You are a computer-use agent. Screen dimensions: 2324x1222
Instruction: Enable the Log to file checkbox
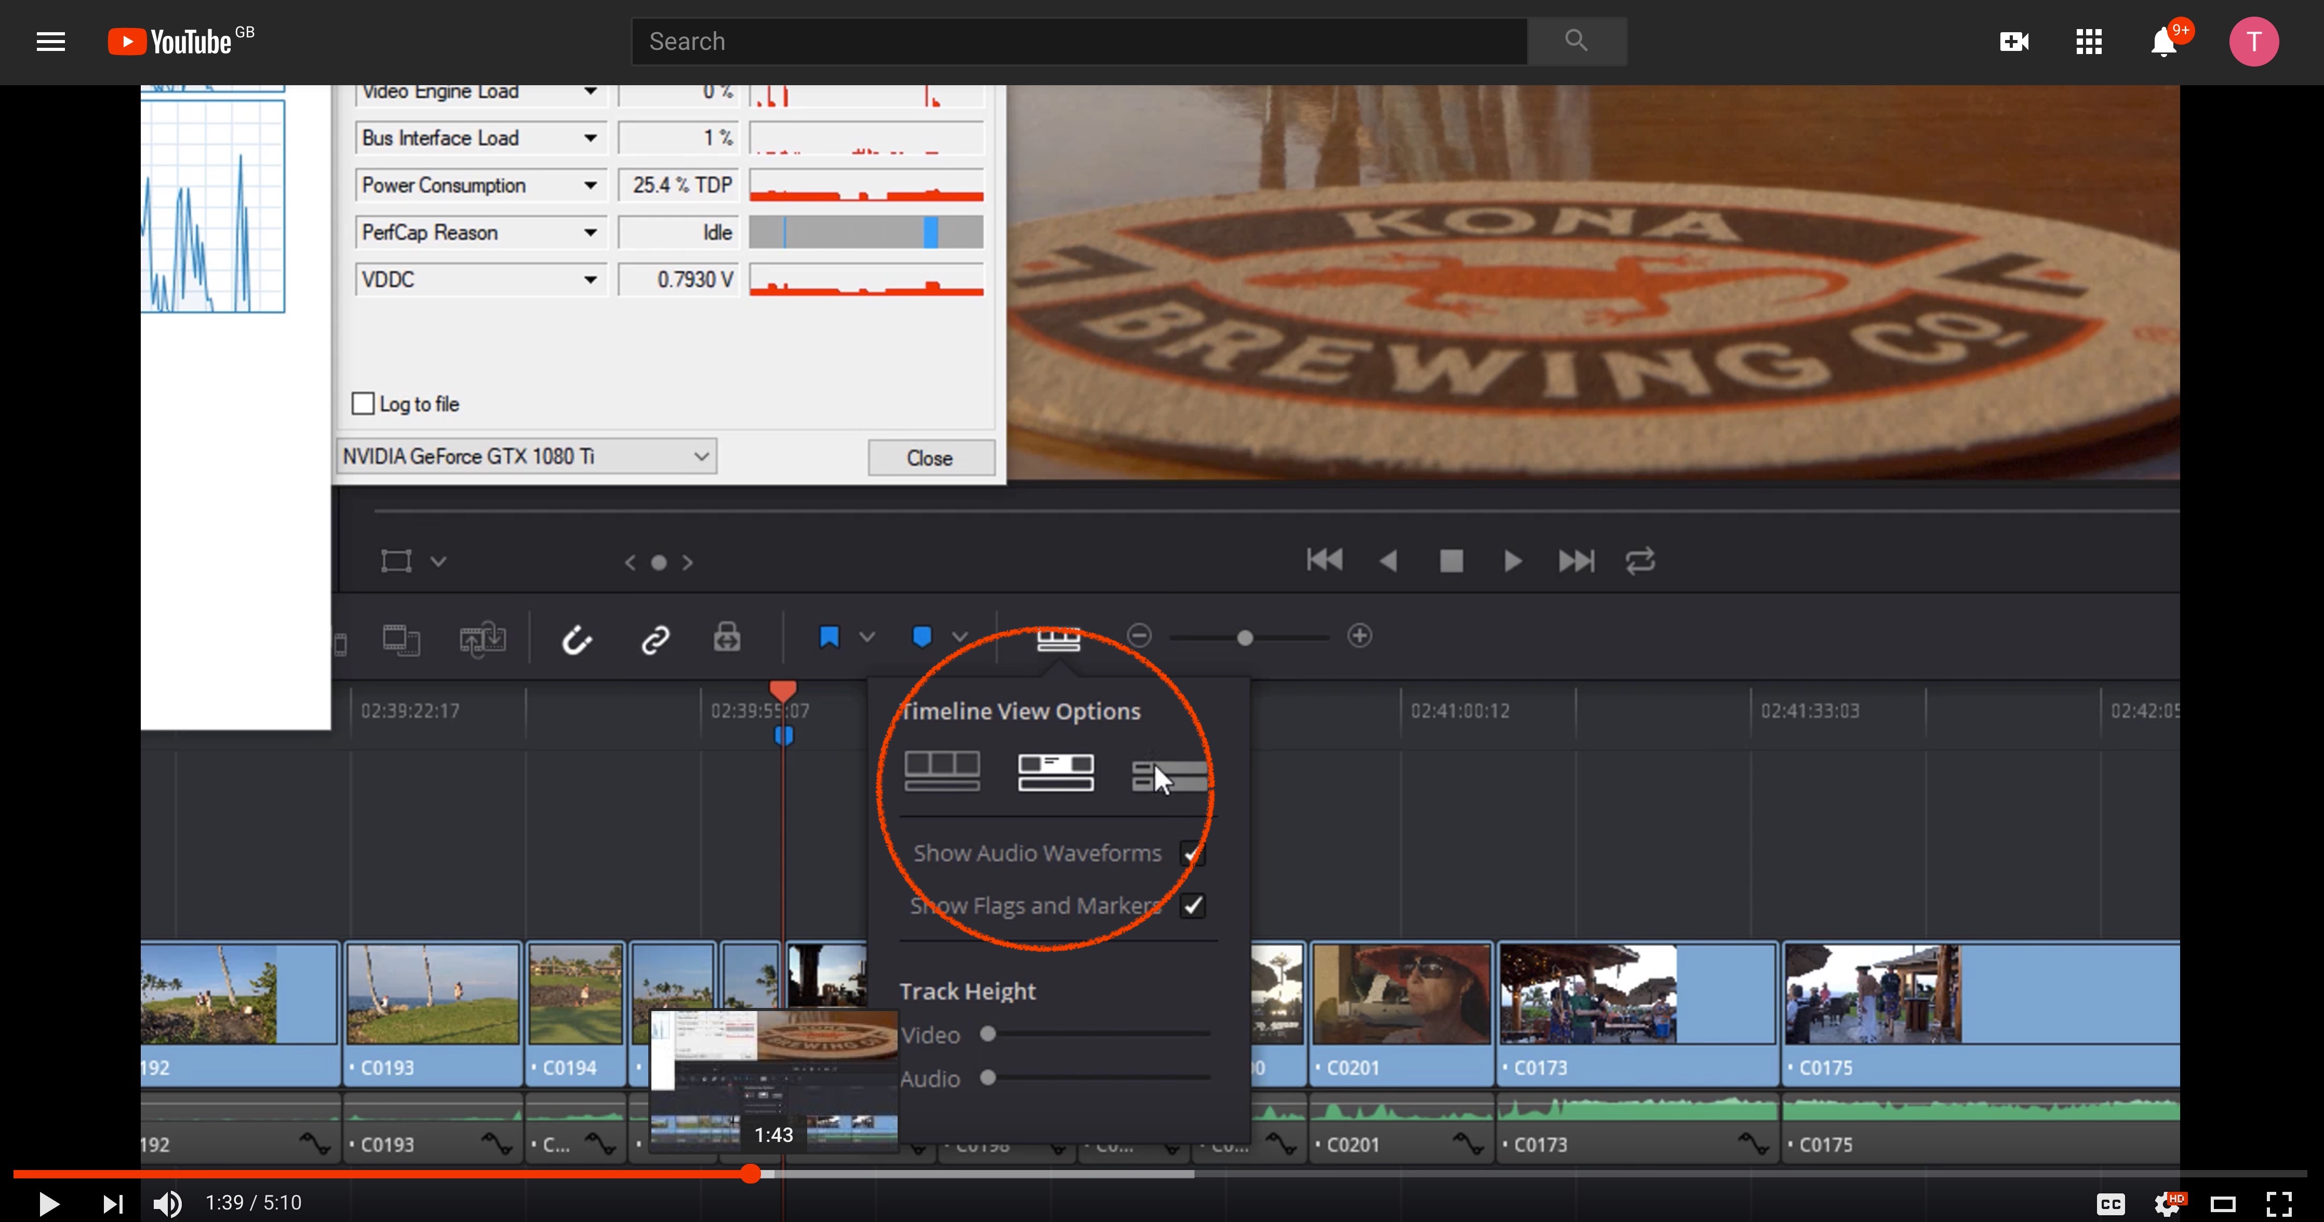click(363, 403)
